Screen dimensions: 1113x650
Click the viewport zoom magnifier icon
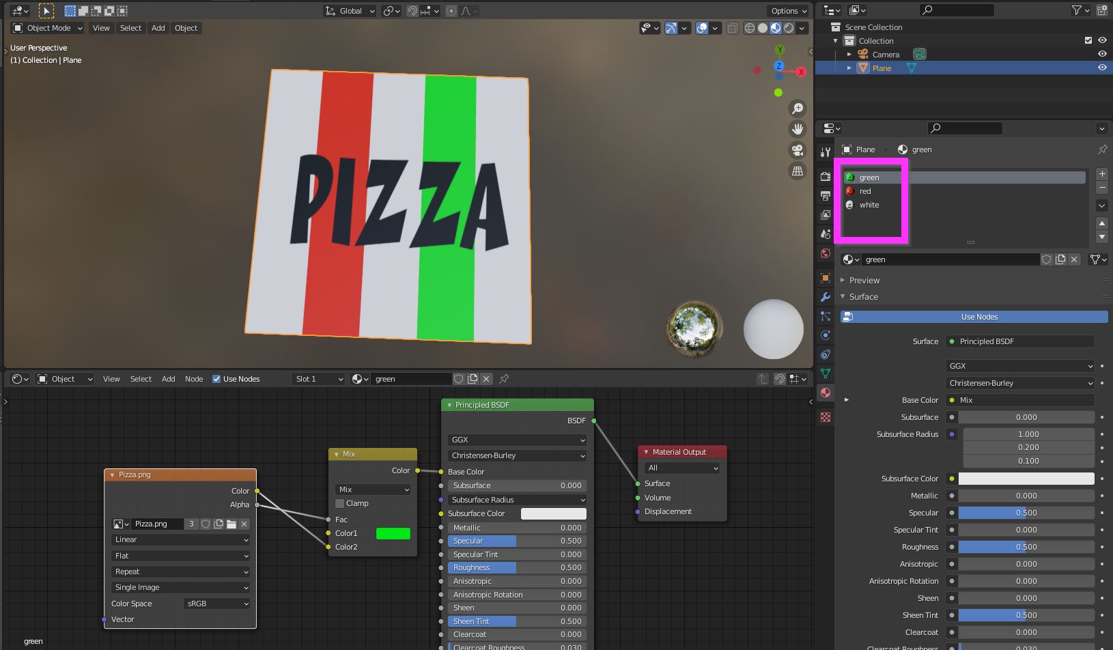click(797, 109)
